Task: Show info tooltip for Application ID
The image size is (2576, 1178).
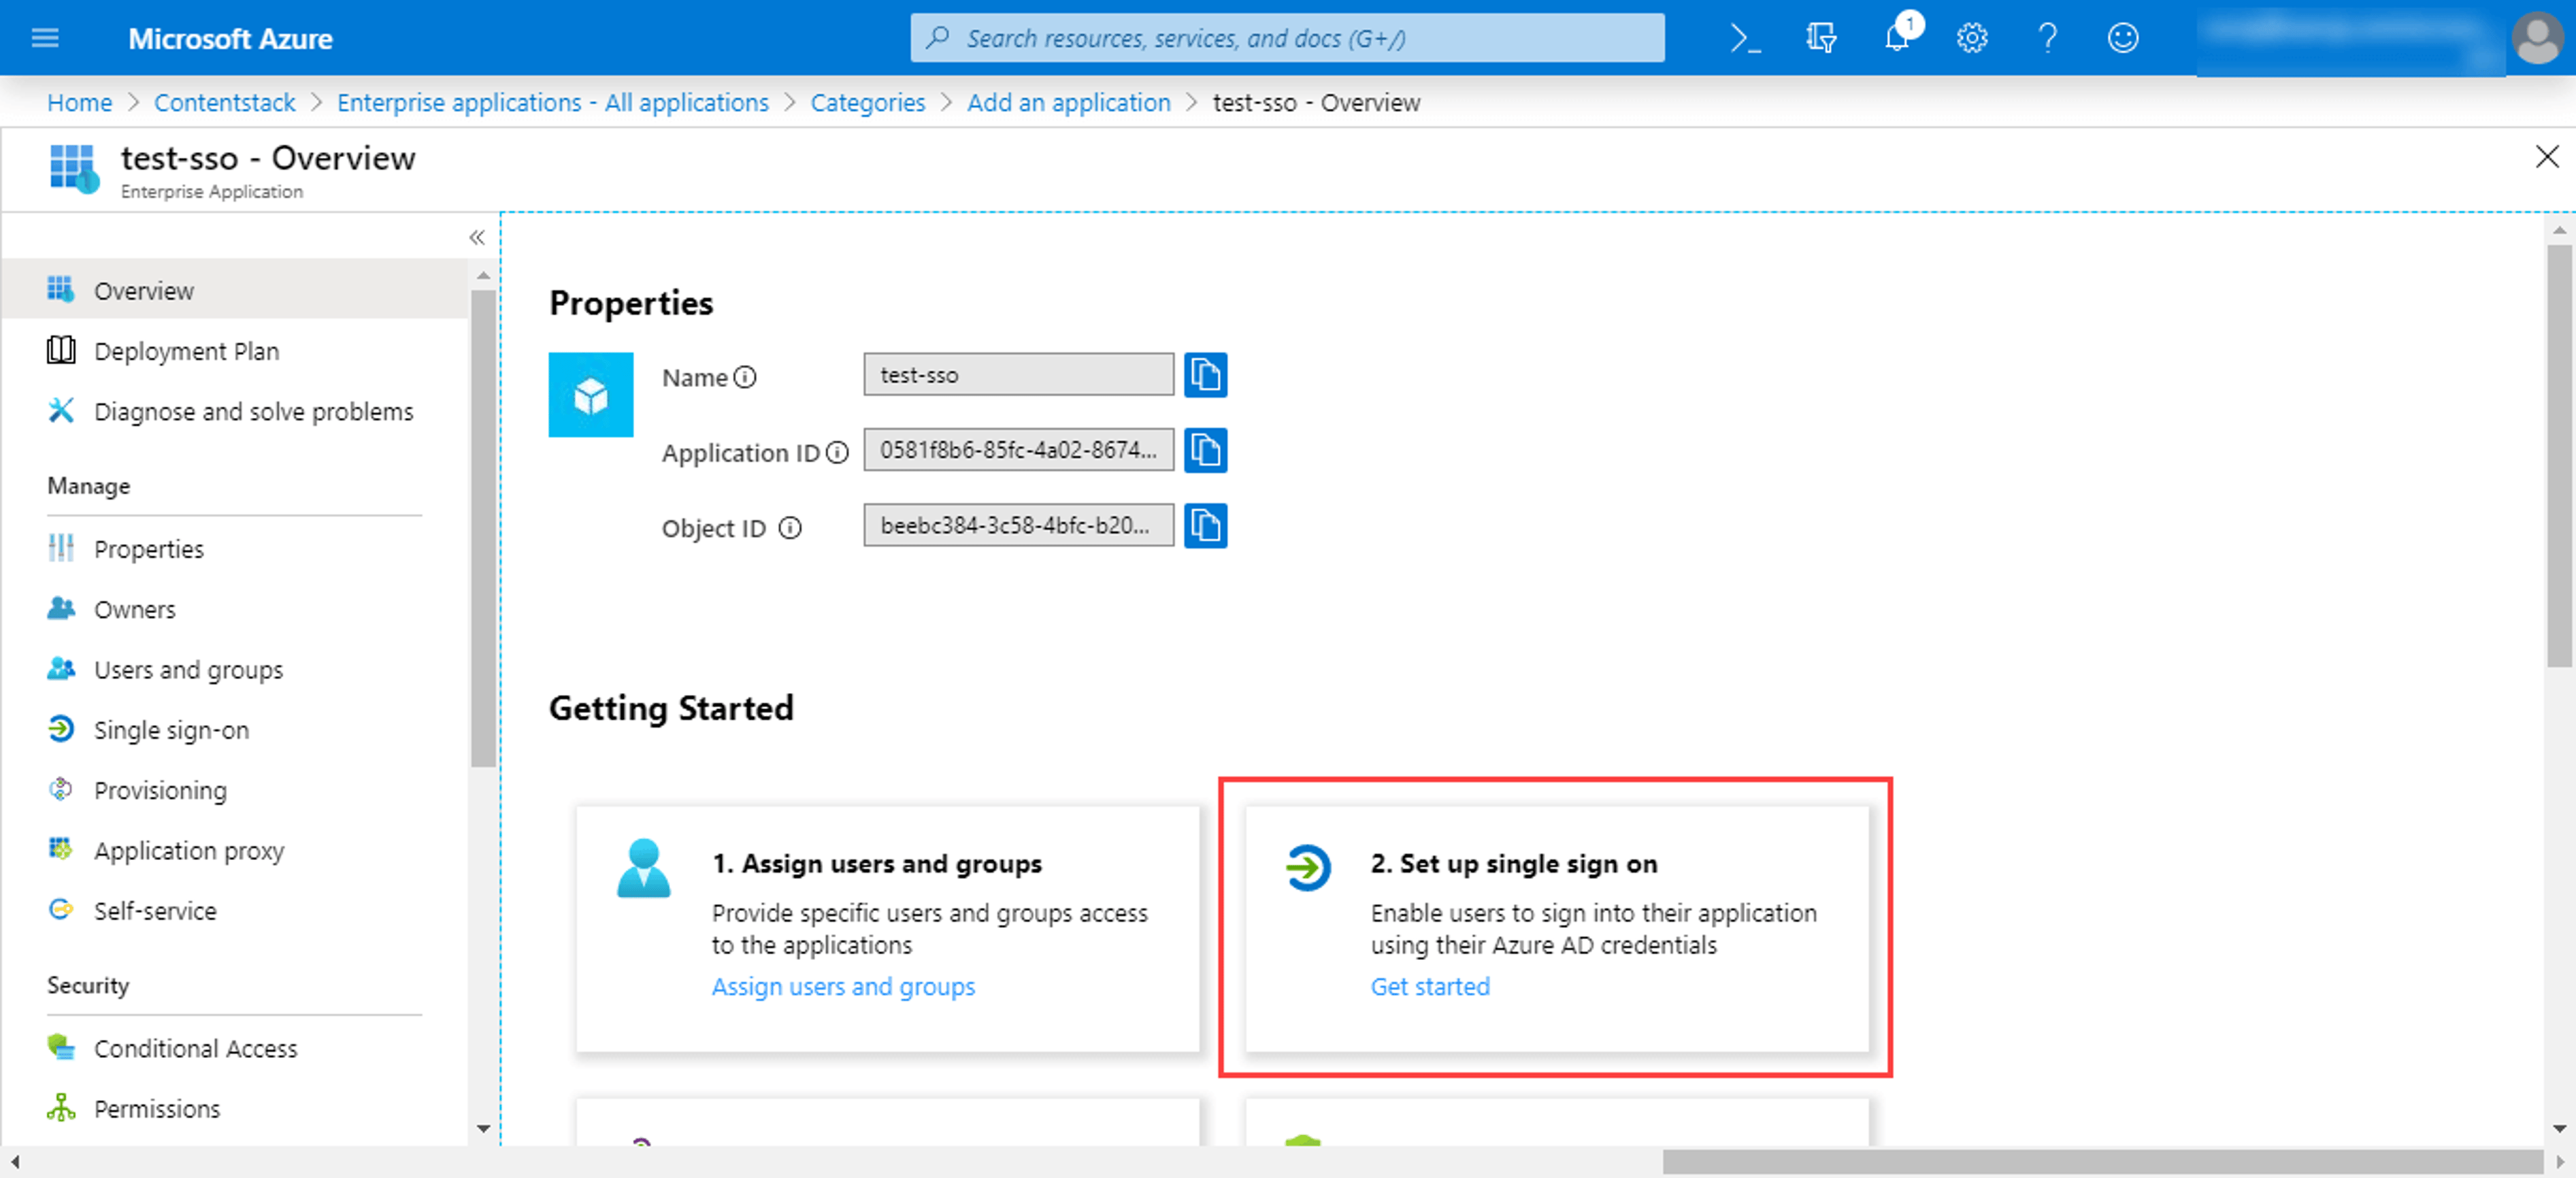Action: (837, 453)
